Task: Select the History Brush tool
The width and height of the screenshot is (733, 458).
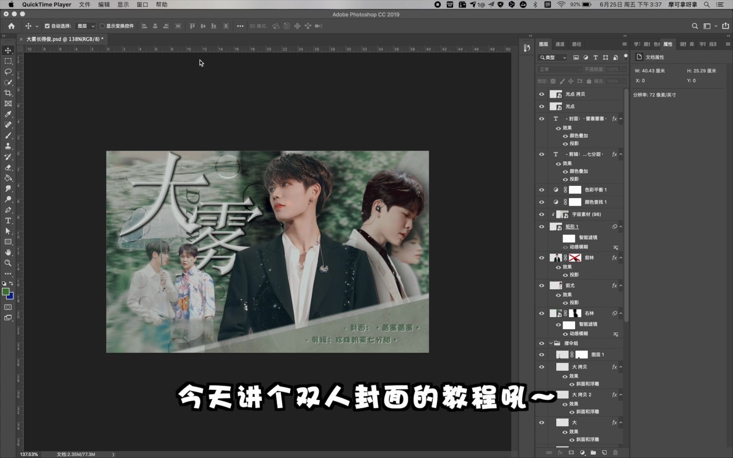Action: click(x=8, y=157)
